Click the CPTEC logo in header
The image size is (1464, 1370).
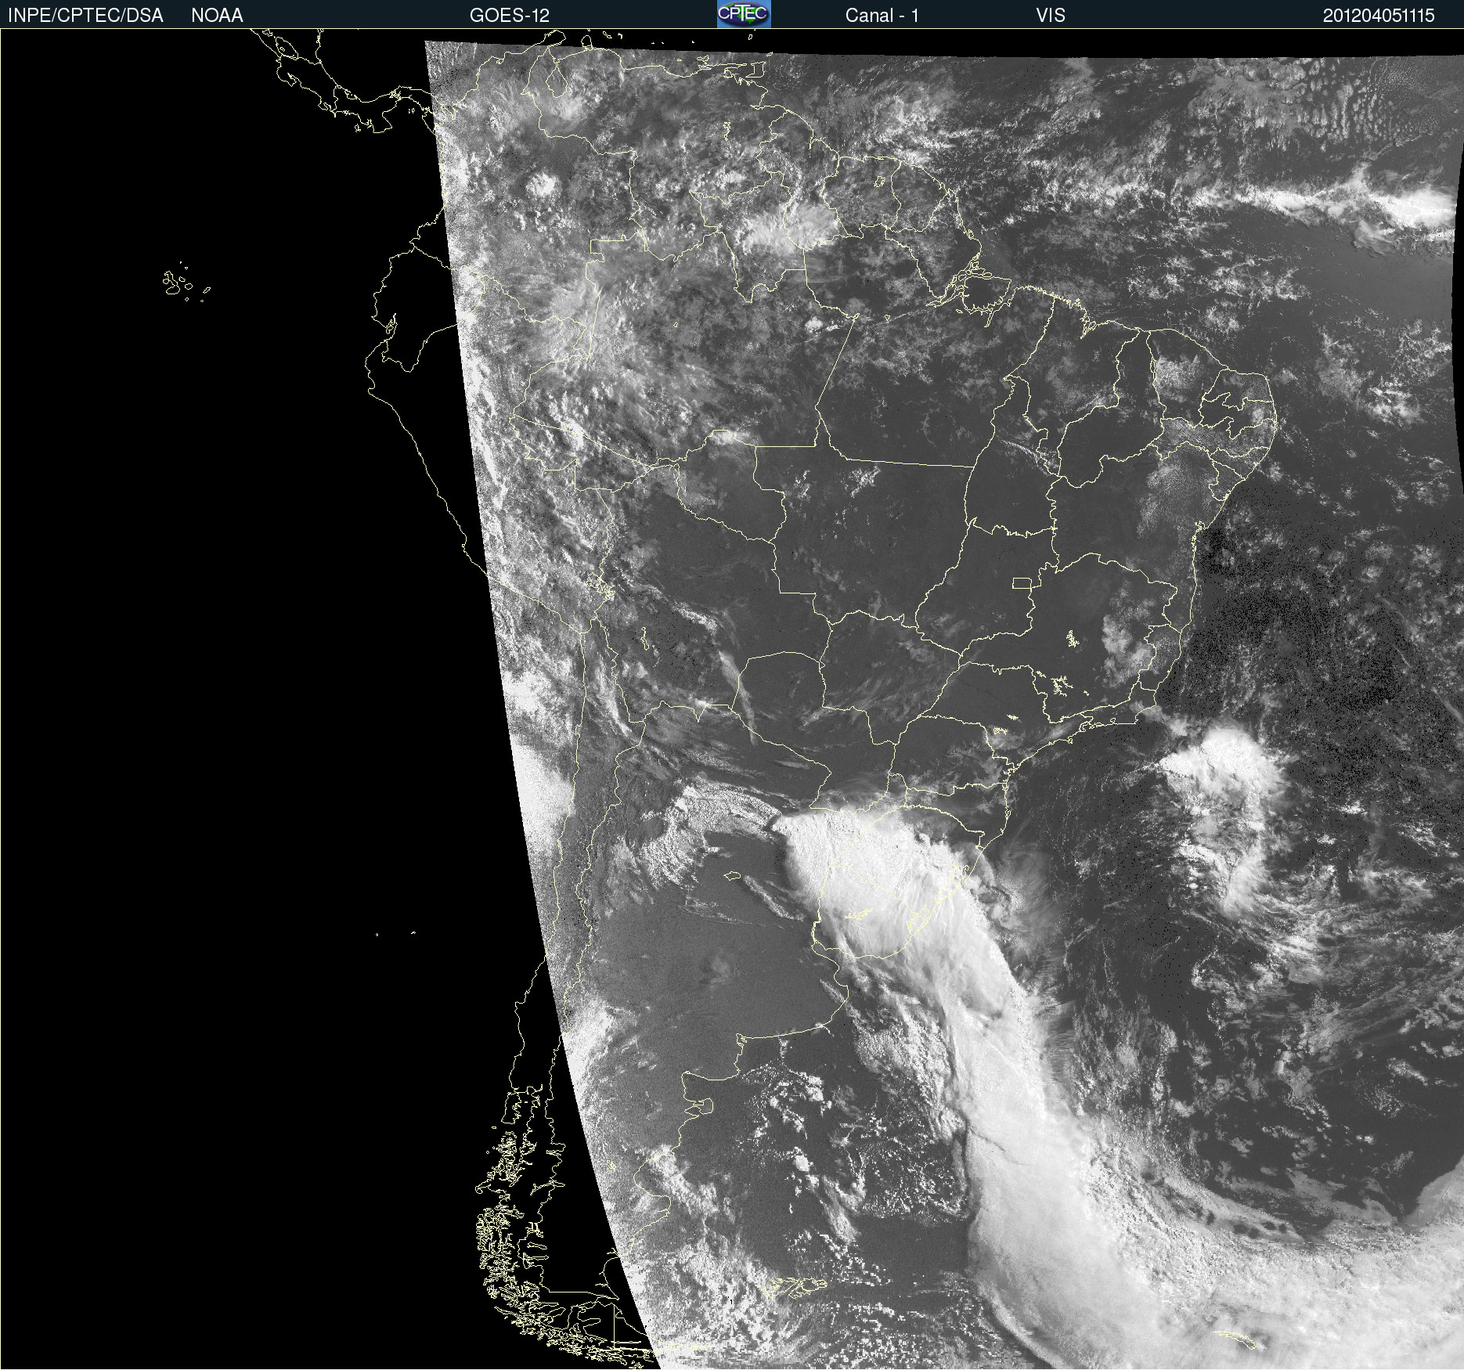[744, 14]
